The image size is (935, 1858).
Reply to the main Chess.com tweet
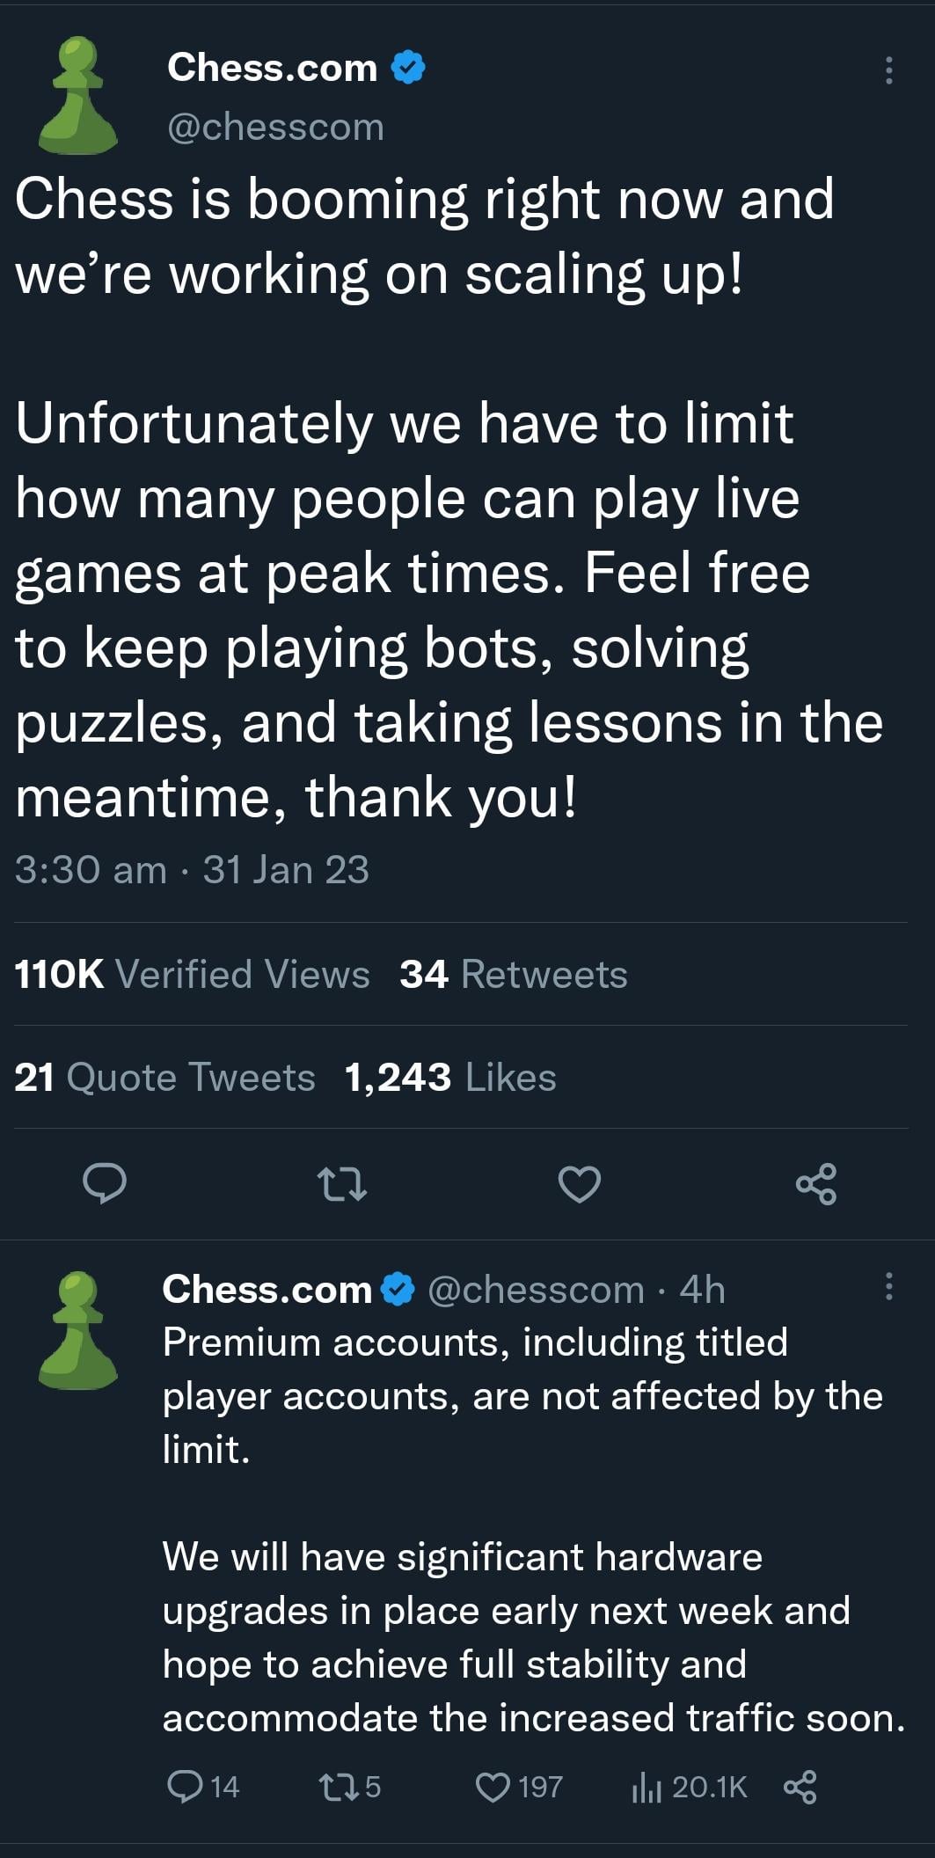pyautogui.click(x=105, y=1184)
